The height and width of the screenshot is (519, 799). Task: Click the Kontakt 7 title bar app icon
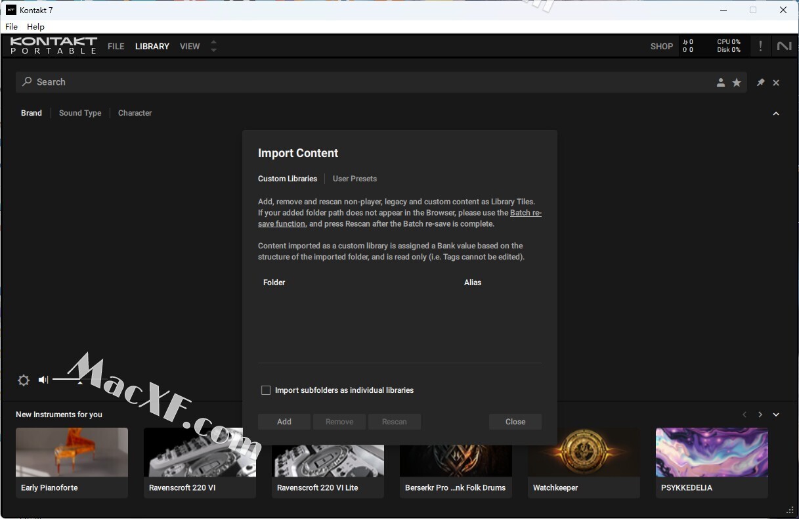(11, 10)
